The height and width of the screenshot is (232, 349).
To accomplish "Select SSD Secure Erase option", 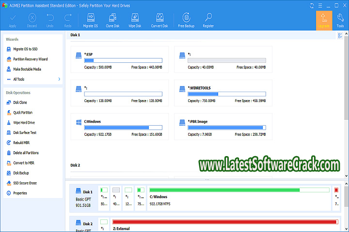I will tap(24, 183).
